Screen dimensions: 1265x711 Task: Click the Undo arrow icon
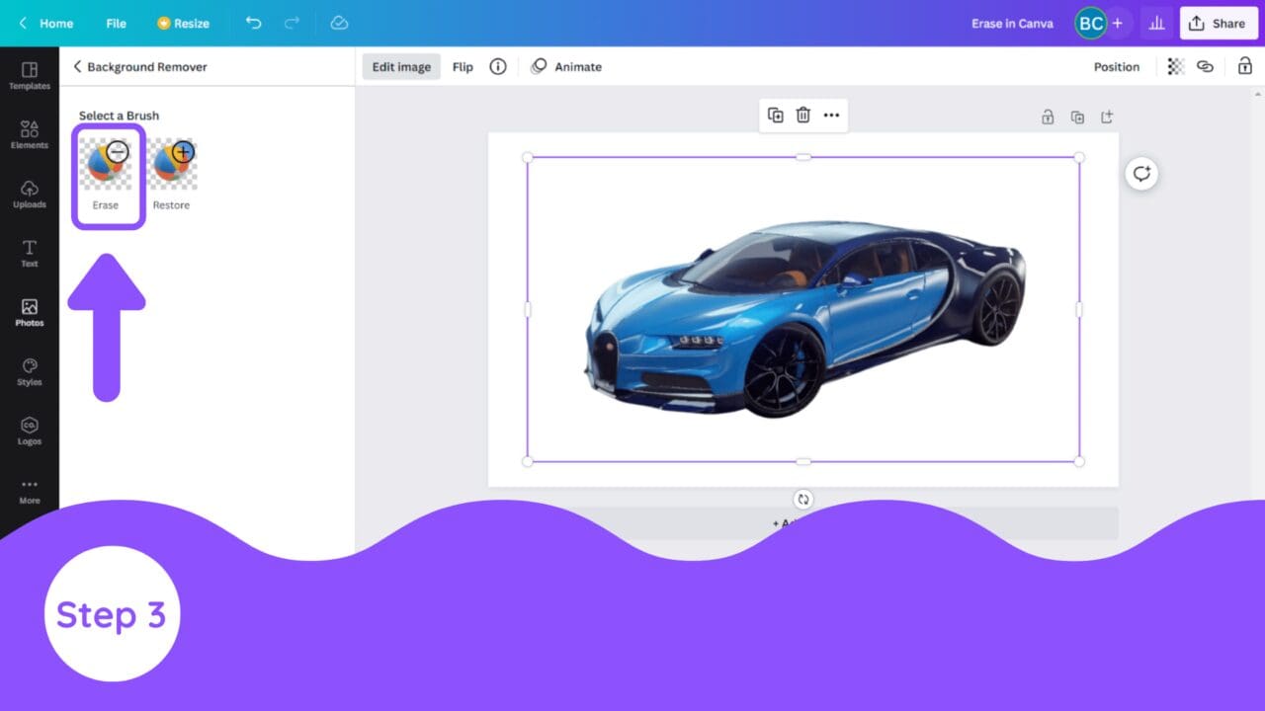(253, 23)
